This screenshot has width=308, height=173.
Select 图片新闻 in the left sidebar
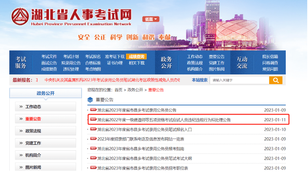[x=46, y=167]
